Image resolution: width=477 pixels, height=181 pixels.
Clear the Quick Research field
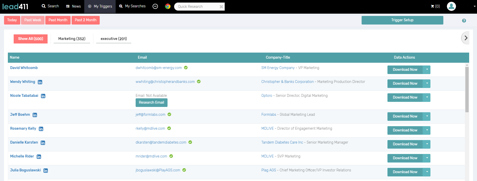tap(221, 7)
